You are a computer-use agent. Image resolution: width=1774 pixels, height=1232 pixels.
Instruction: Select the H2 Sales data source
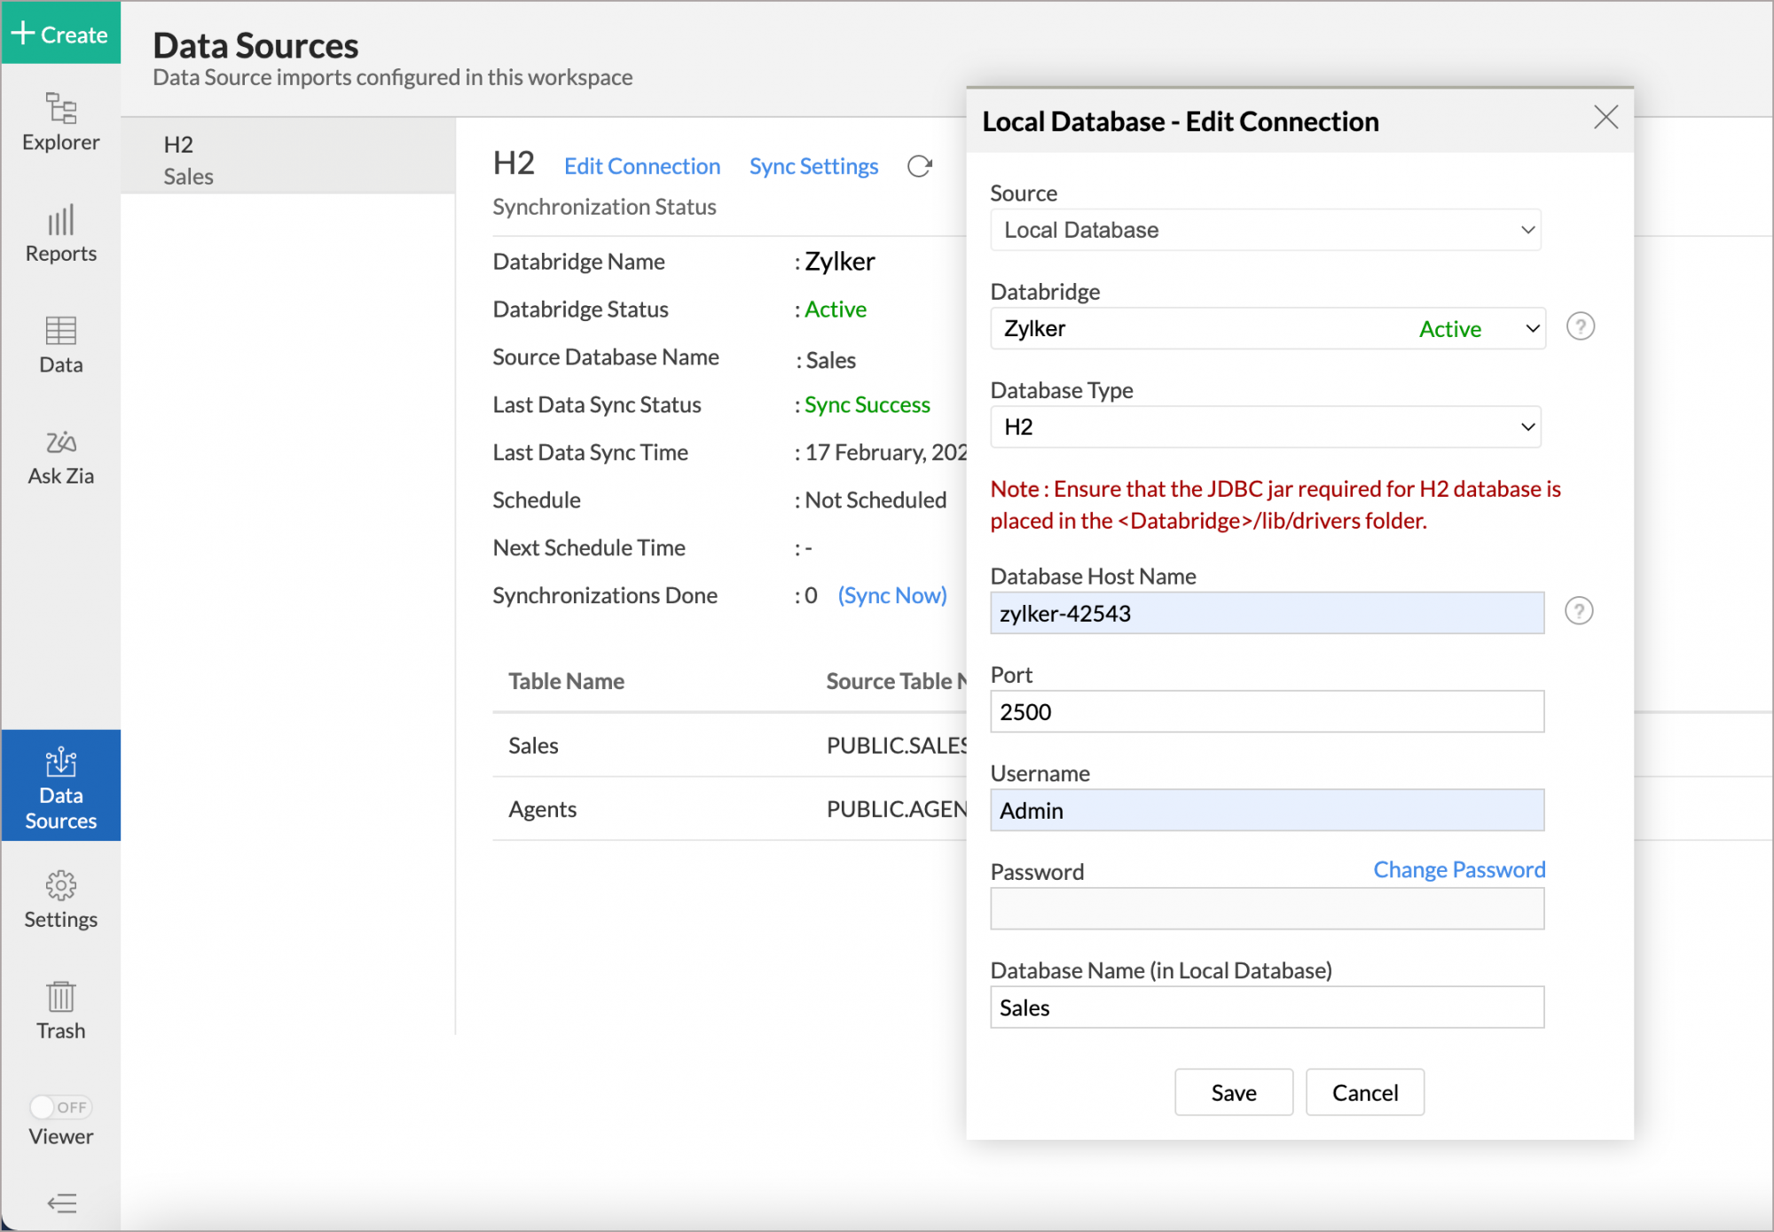coord(287,158)
